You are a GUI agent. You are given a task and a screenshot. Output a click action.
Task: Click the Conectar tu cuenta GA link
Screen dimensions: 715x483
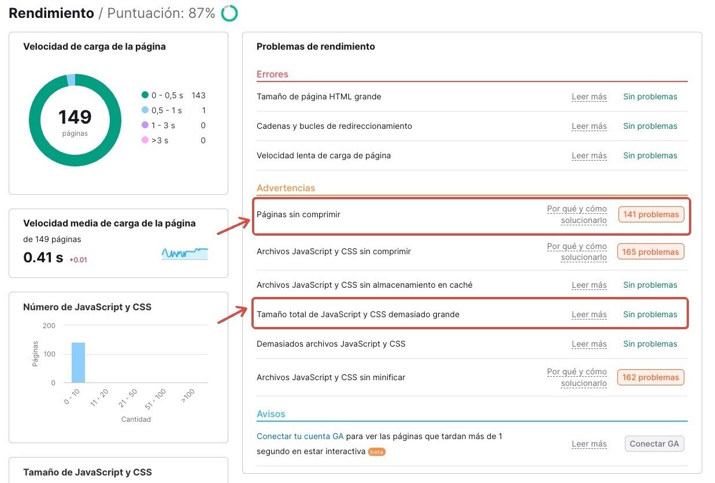[x=300, y=436]
